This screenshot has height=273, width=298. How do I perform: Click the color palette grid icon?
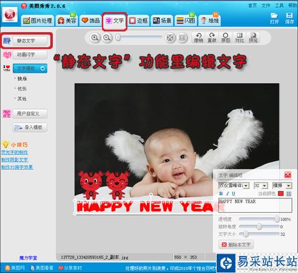point(289,194)
